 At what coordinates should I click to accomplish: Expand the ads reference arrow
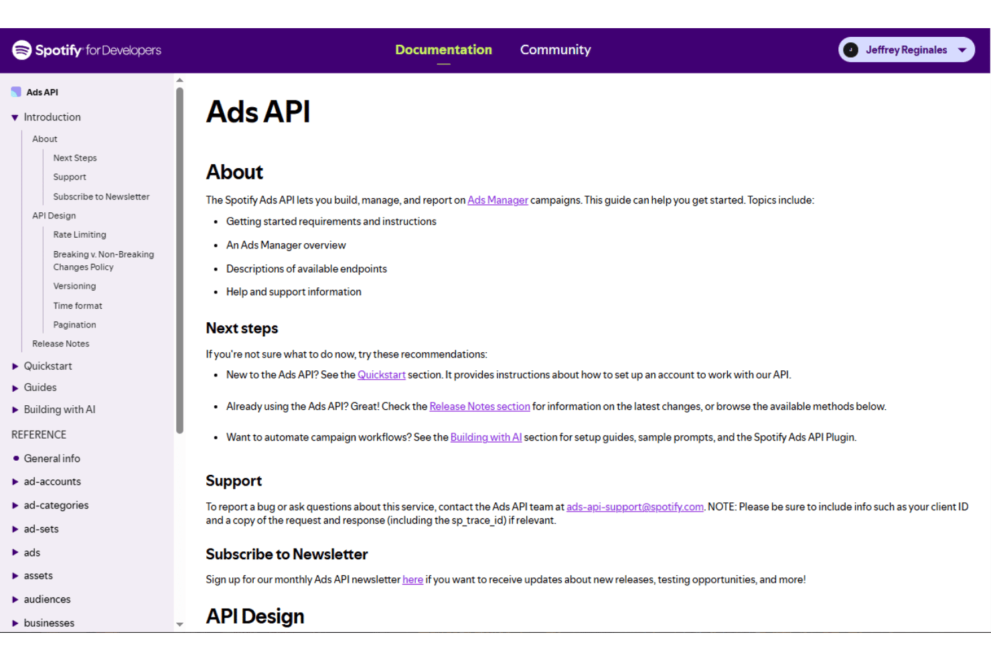pos(15,553)
